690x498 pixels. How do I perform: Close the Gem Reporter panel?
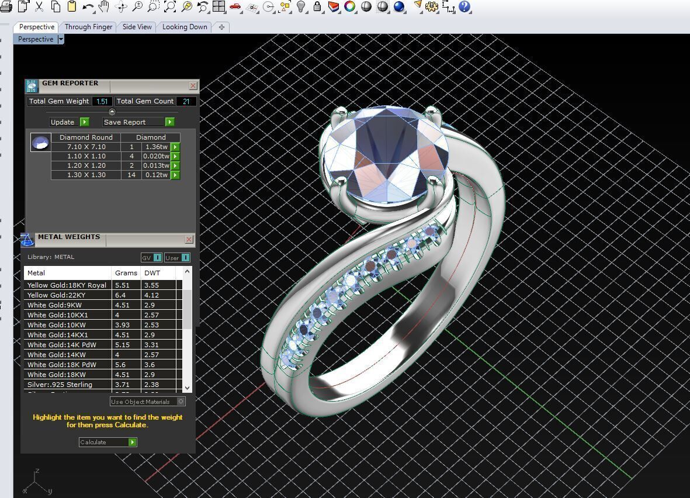click(193, 85)
